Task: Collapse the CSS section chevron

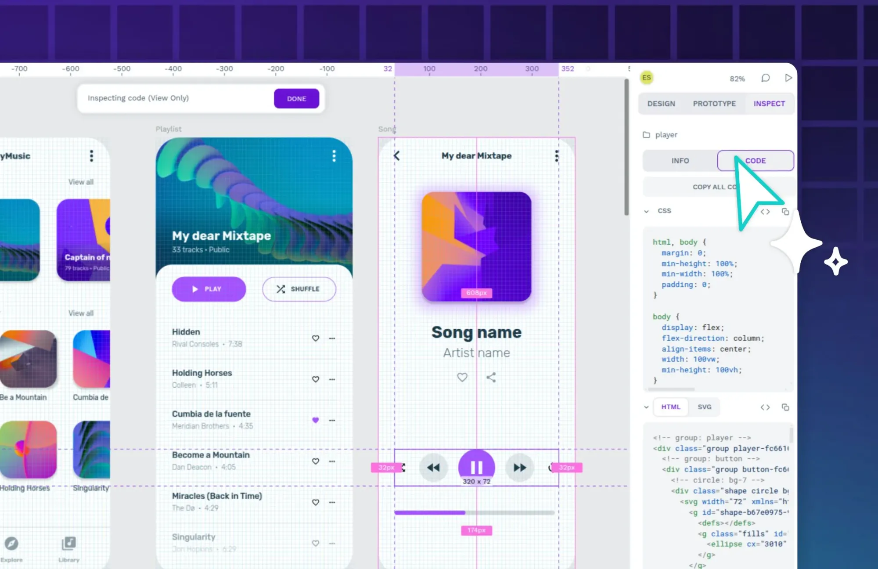Action: [x=646, y=211]
